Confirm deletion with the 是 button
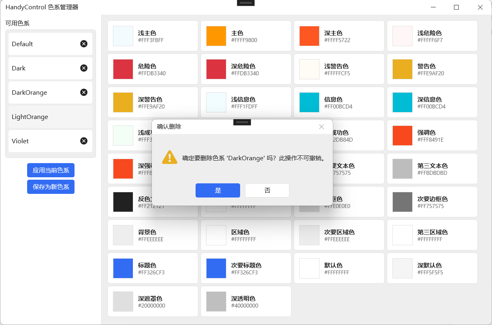 [x=218, y=190]
